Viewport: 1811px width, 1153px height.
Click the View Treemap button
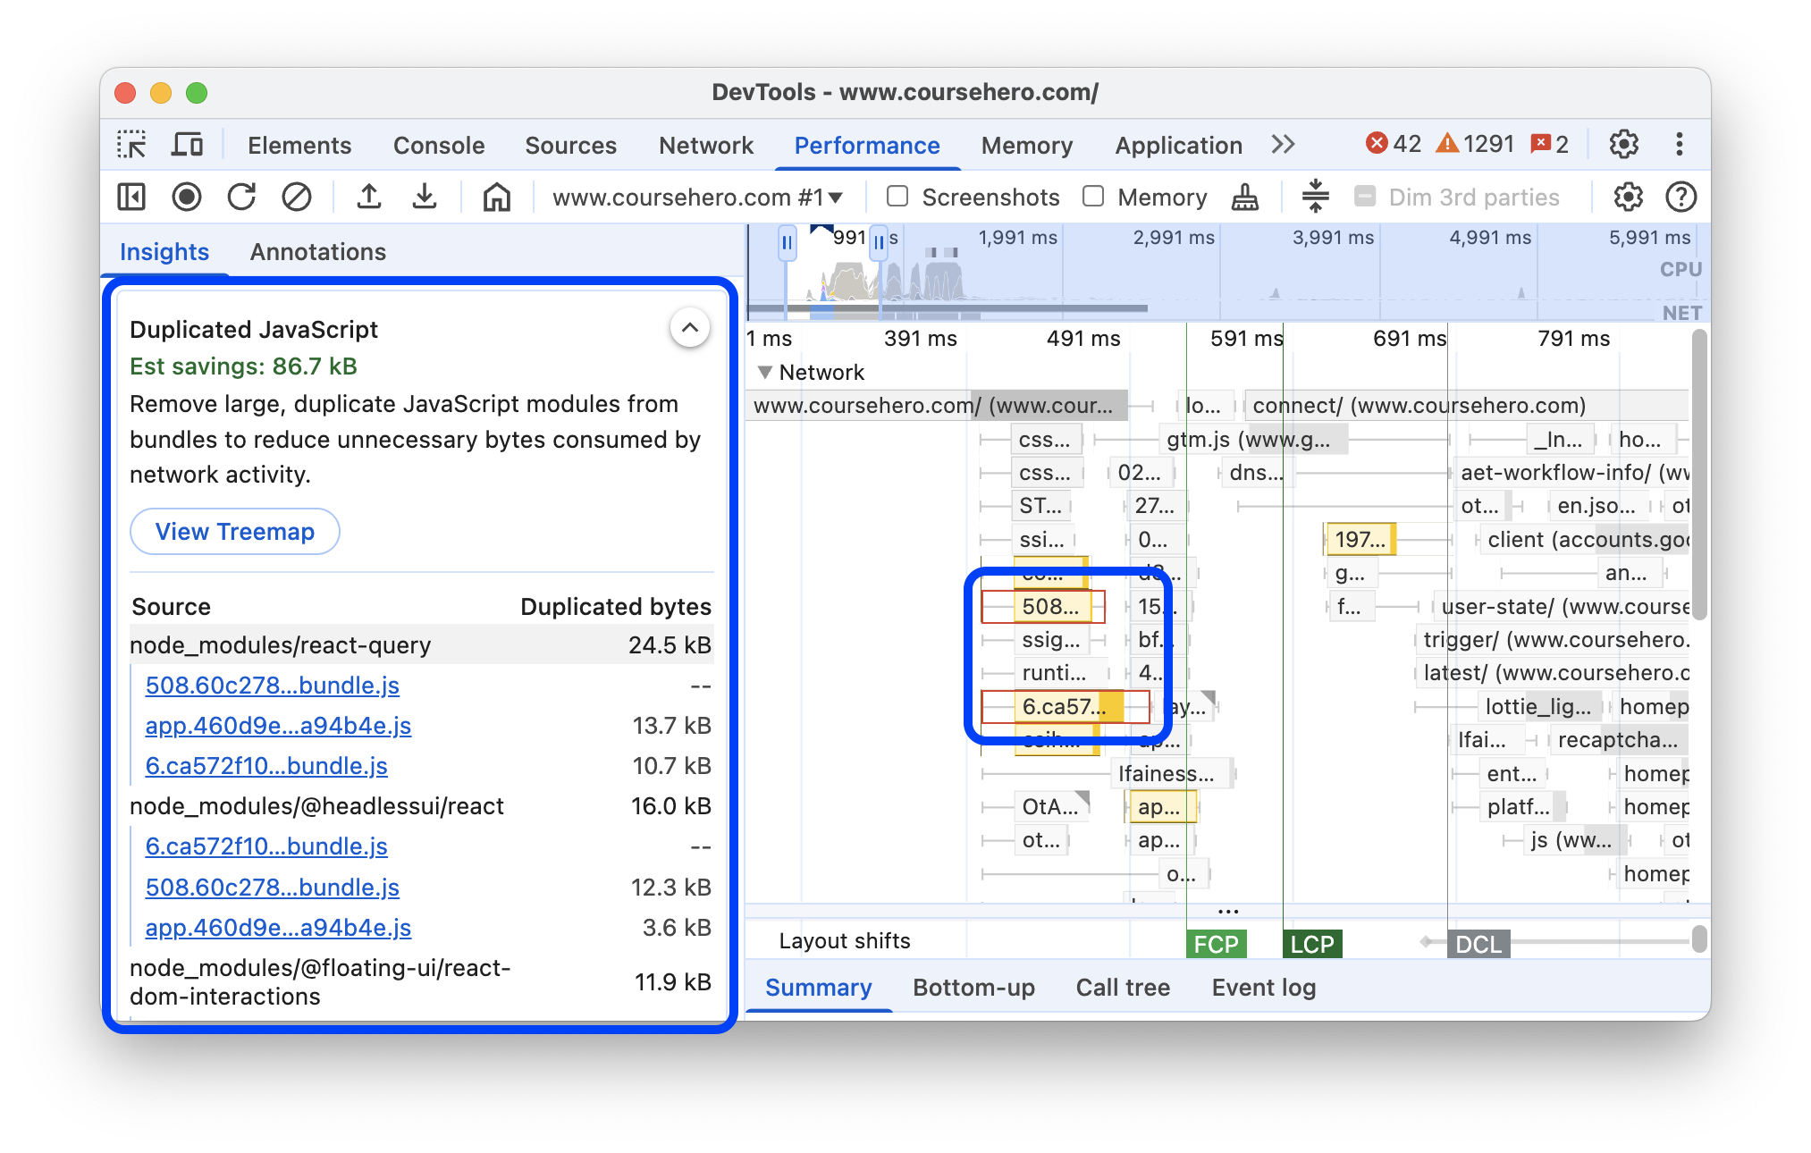click(x=234, y=531)
